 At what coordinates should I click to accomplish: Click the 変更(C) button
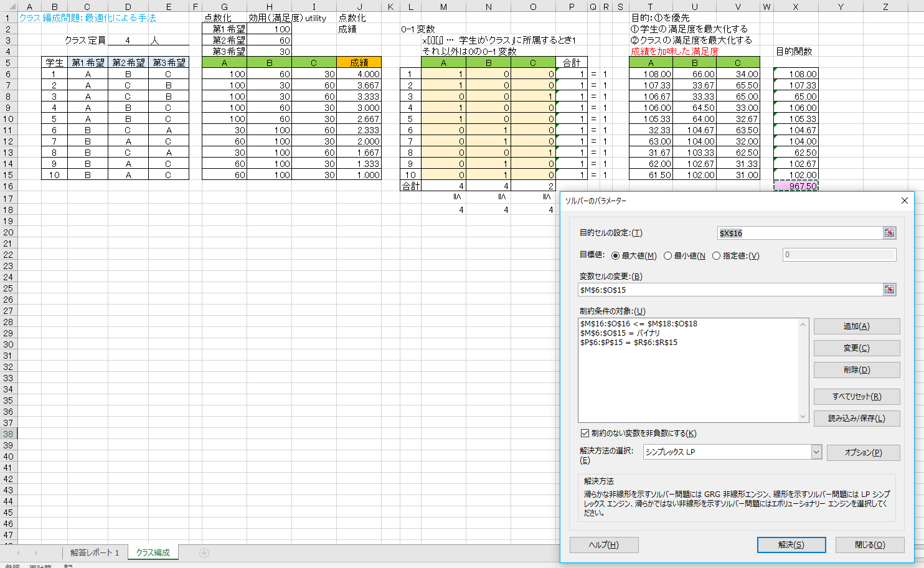(857, 348)
